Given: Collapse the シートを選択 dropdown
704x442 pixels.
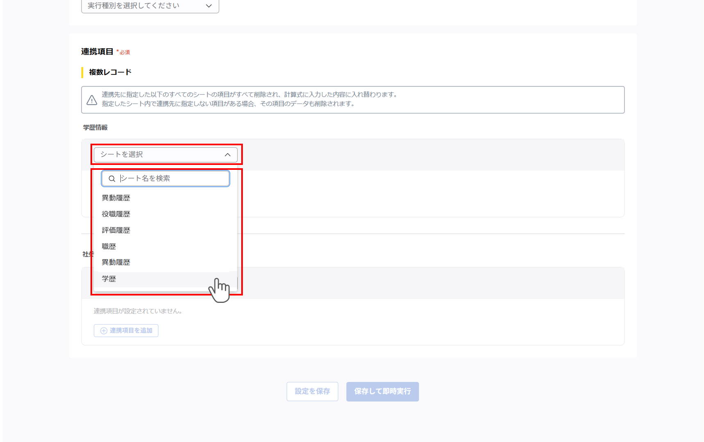Looking at the screenshot, I should coord(165,155).
